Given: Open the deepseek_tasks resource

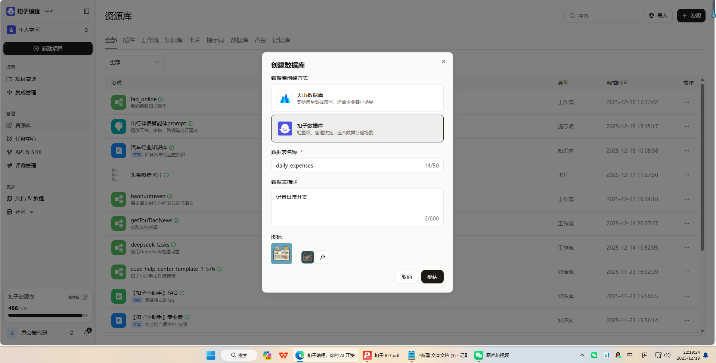Looking at the screenshot, I should 150,244.
